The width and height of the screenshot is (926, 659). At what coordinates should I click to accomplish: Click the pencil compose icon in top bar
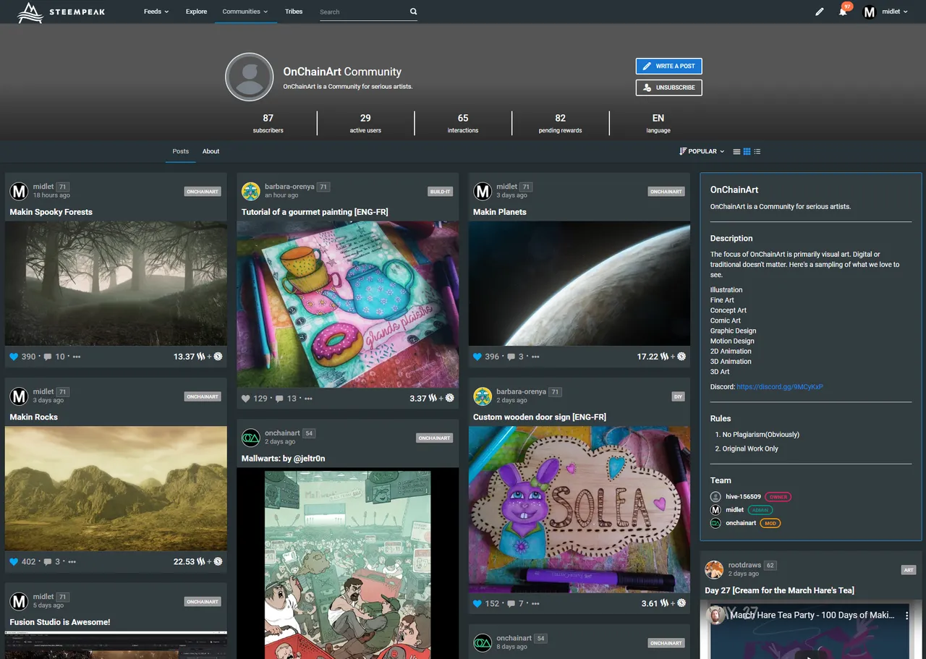tap(820, 12)
